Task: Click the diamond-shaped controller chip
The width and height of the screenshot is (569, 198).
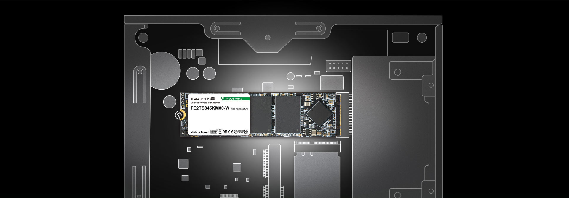Action: point(319,114)
